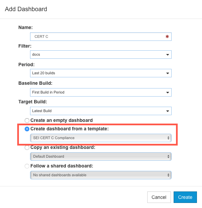
Task: Open the SEI CERT C Compliance dropdown
Action: click(x=101, y=138)
